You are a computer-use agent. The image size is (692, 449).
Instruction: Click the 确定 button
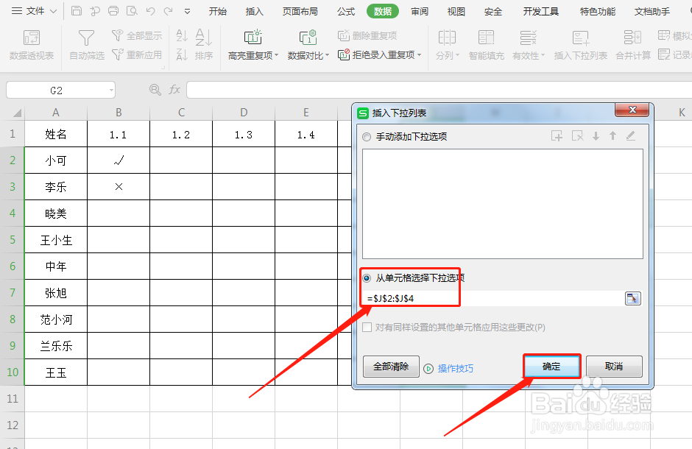tap(551, 367)
